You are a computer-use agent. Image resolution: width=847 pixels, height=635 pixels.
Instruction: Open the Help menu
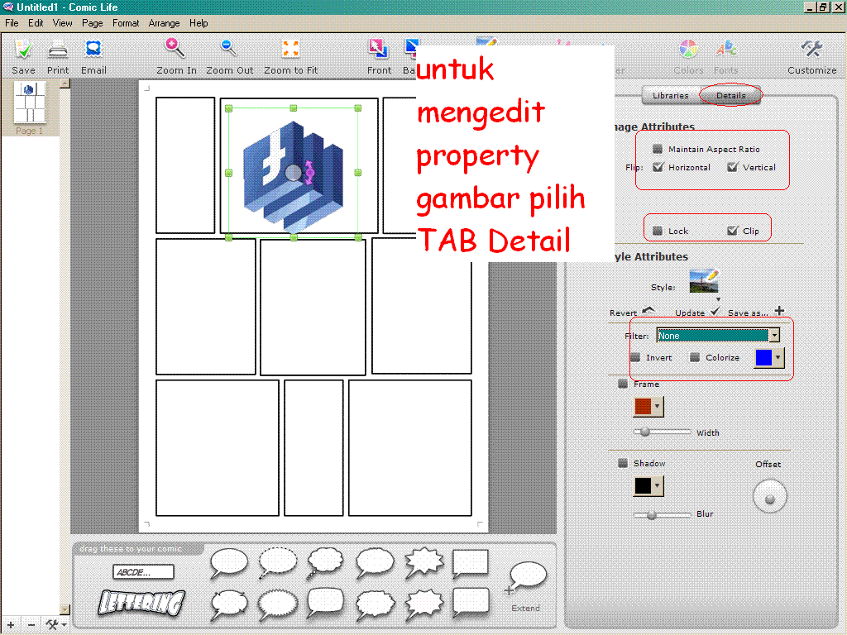click(199, 23)
